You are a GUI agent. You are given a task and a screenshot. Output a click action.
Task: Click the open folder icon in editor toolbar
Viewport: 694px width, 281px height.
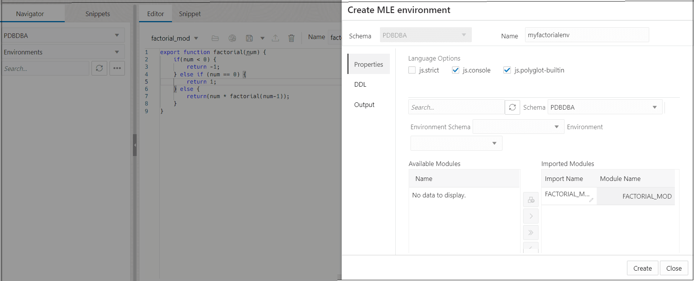coord(215,38)
